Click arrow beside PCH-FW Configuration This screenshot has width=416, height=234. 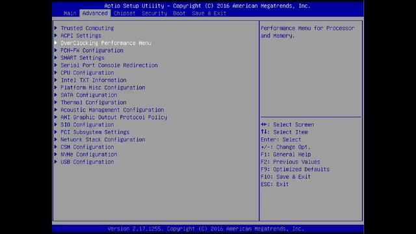click(x=56, y=50)
